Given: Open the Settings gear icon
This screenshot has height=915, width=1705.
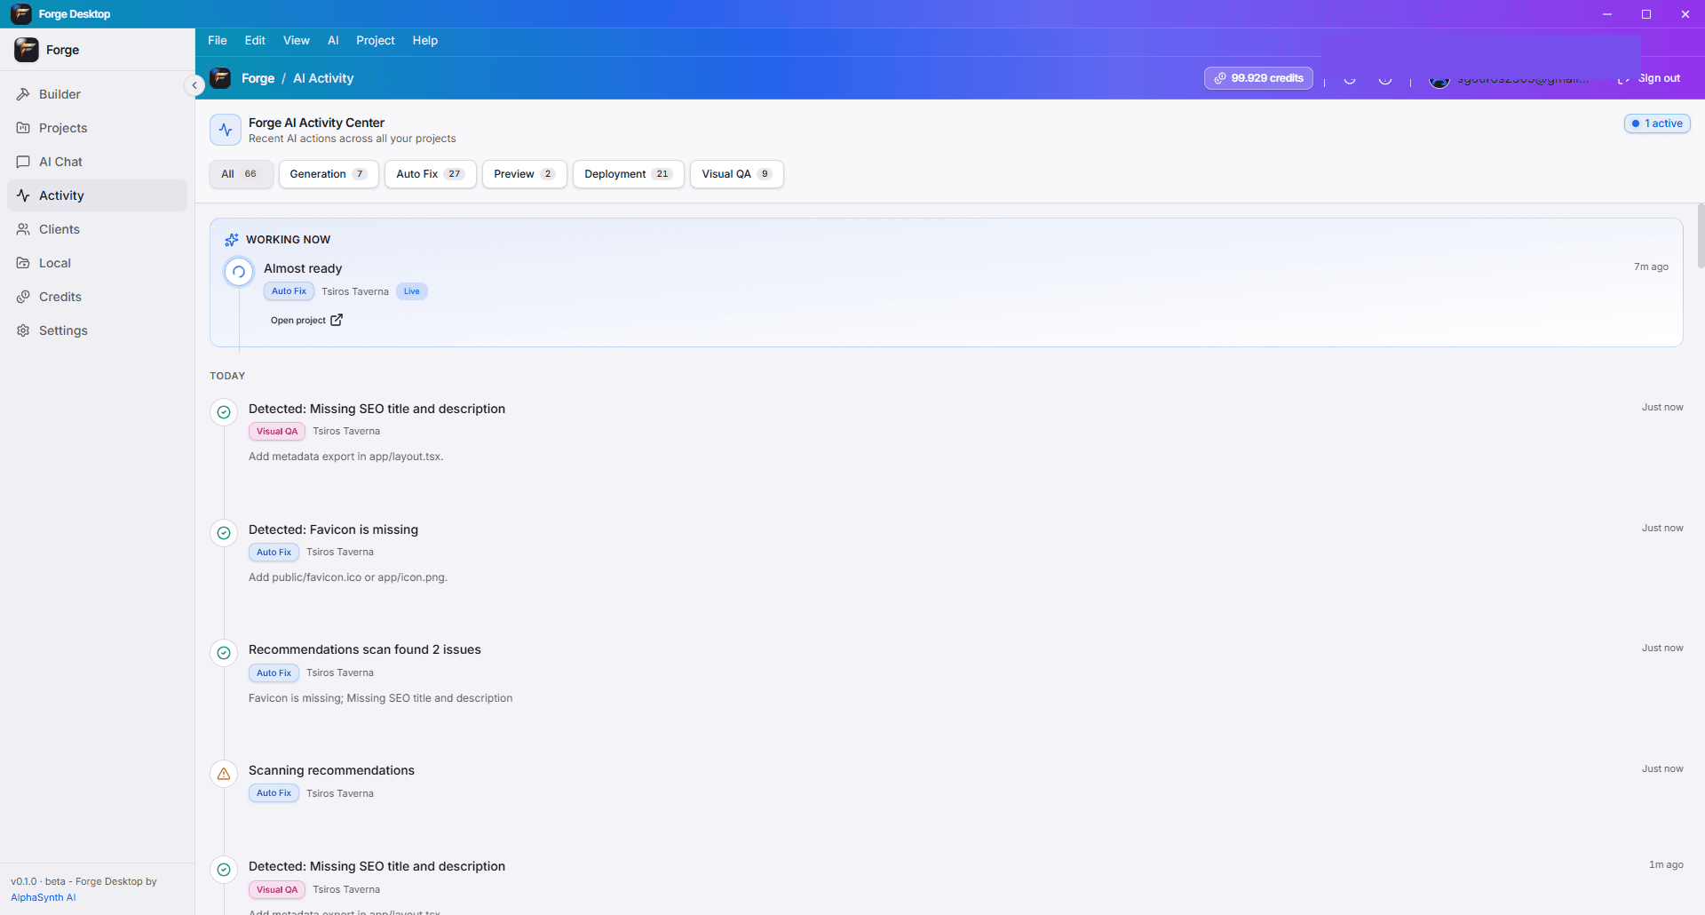Looking at the screenshot, I should pos(23,330).
